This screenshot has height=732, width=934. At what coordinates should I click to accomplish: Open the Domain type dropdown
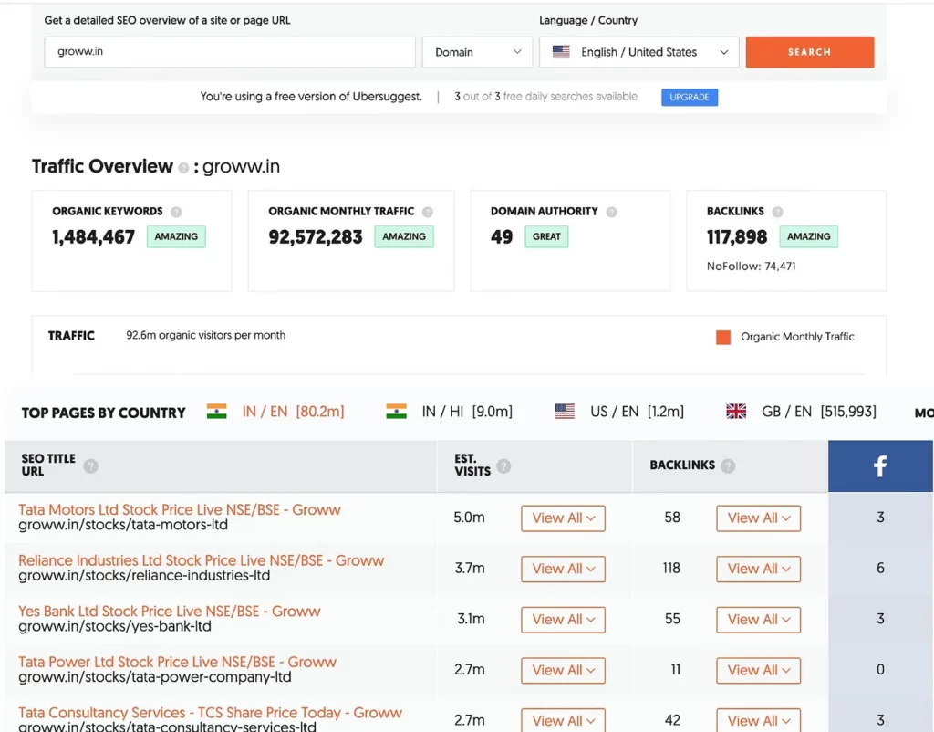click(x=477, y=52)
